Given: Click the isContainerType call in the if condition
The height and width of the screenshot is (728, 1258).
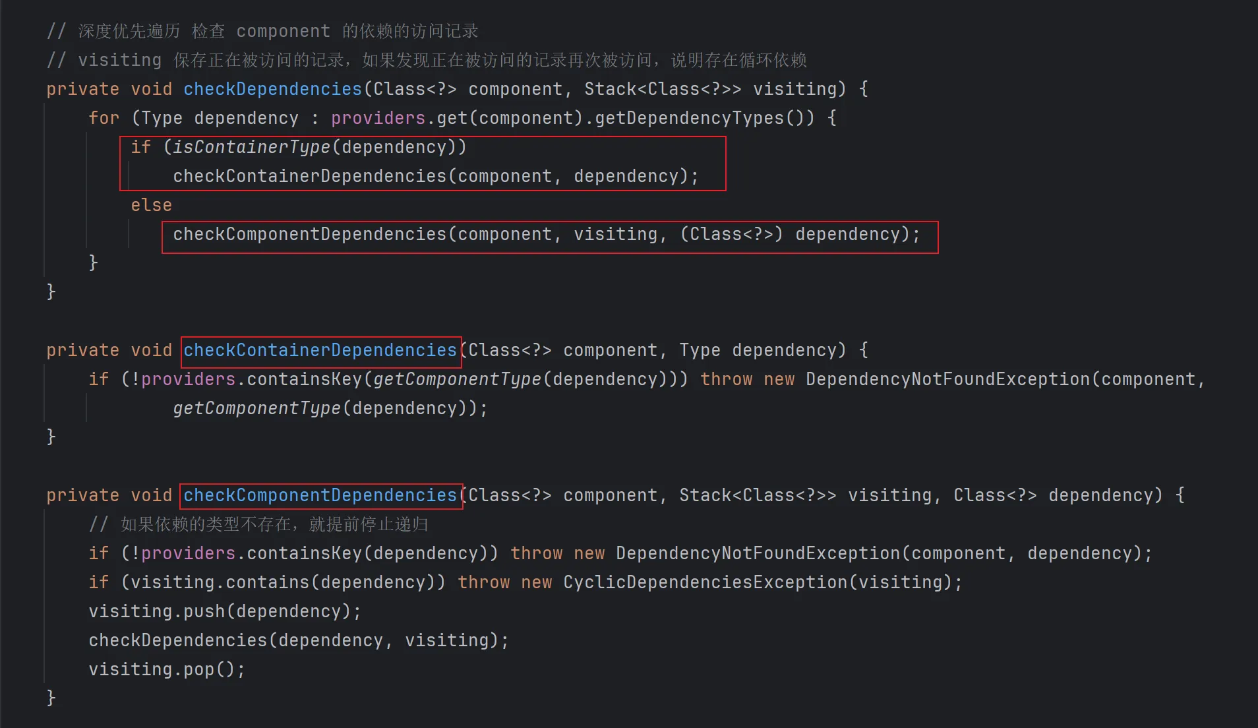Looking at the screenshot, I should (x=251, y=147).
